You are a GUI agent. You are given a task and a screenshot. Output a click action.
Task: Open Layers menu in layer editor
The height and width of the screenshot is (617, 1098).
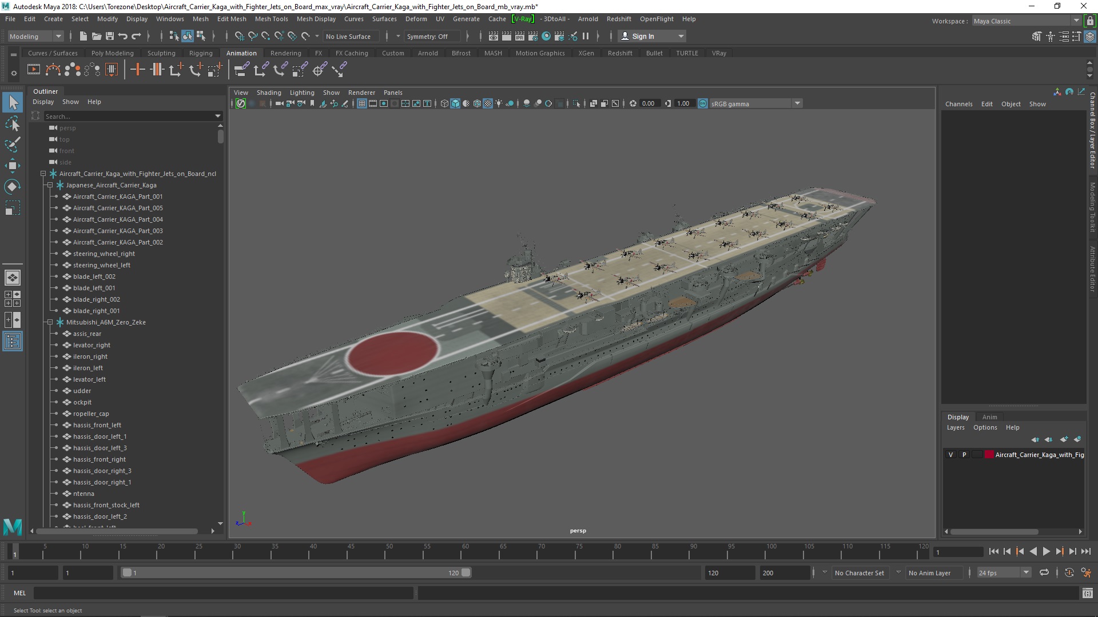pyautogui.click(x=956, y=427)
